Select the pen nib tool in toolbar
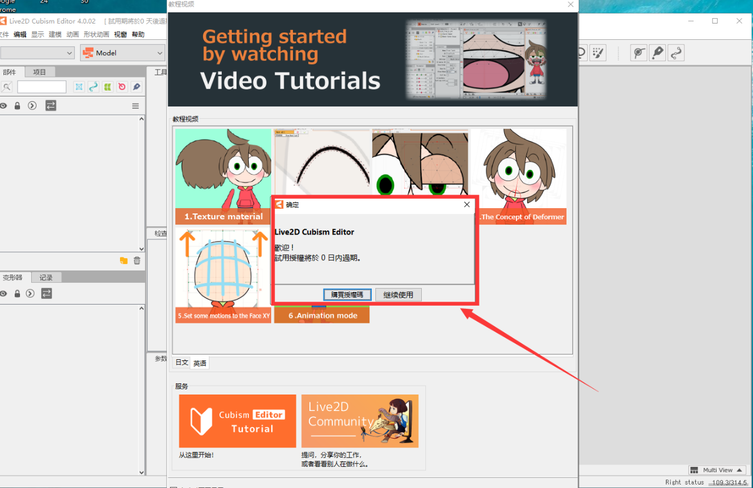 pyautogui.click(x=658, y=53)
